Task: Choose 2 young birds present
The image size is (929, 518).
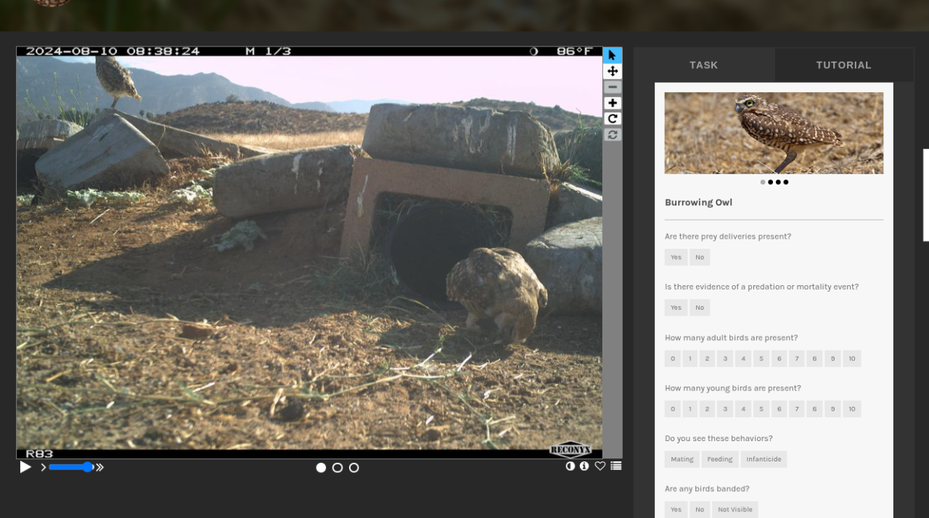Action: pos(708,409)
